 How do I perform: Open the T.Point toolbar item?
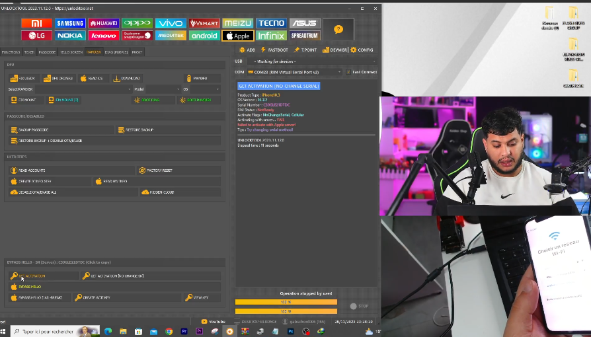(305, 50)
